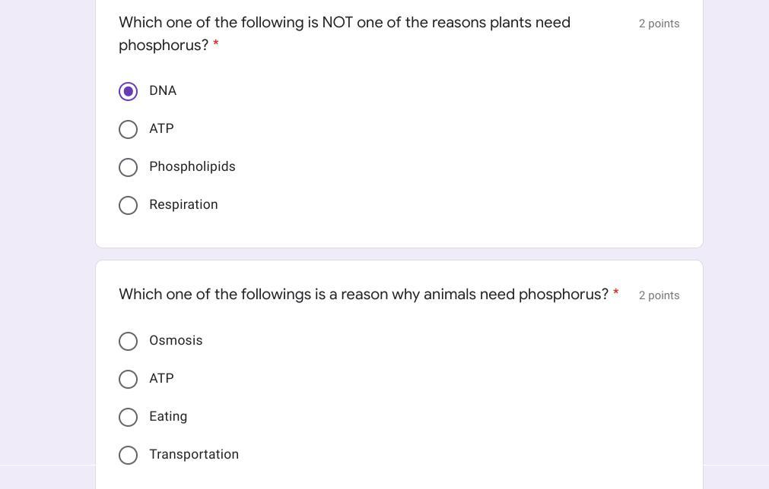The height and width of the screenshot is (489, 769).
Task: Choose the ATP radio circle in animals question
Action: [128, 379]
